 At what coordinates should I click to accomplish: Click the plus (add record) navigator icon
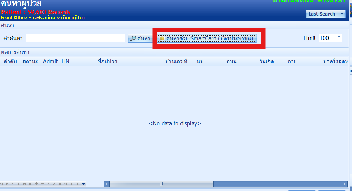36,184
